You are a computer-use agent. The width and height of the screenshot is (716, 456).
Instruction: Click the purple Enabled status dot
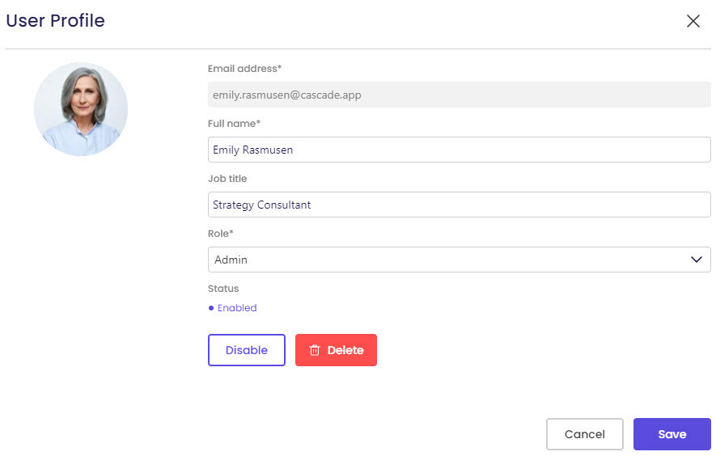[211, 308]
